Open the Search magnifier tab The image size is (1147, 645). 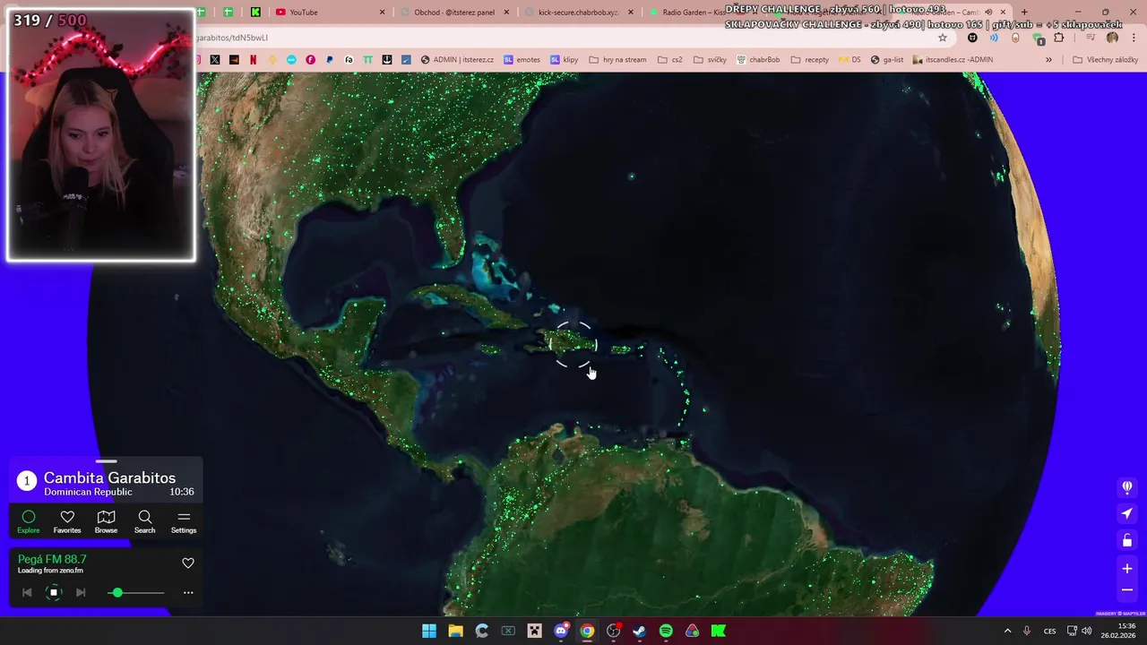coord(144,521)
